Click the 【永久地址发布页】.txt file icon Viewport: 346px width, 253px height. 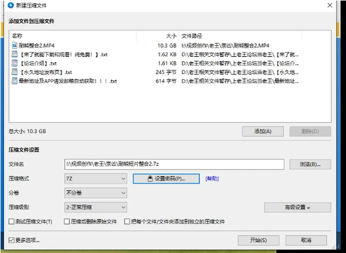pyautogui.click(x=14, y=72)
